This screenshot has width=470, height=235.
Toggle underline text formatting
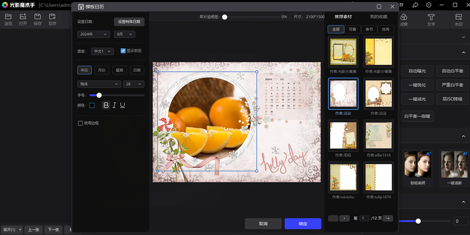point(123,105)
